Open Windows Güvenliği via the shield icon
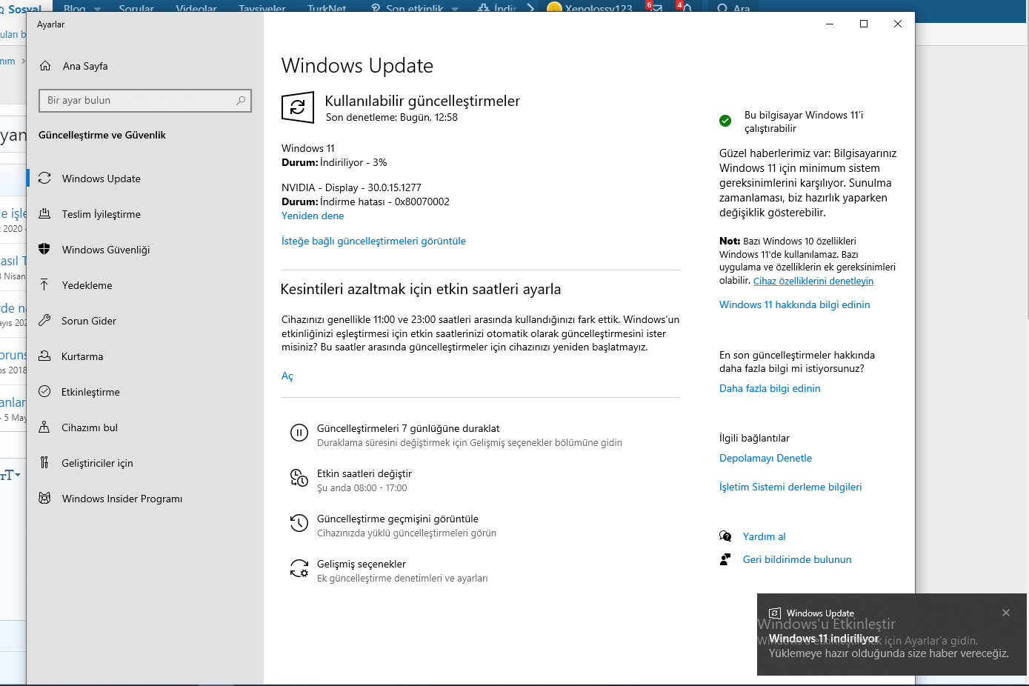The image size is (1029, 686). tap(44, 250)
